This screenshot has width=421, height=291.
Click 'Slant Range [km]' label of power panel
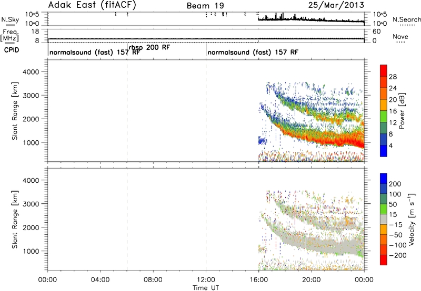coord(15,111)
